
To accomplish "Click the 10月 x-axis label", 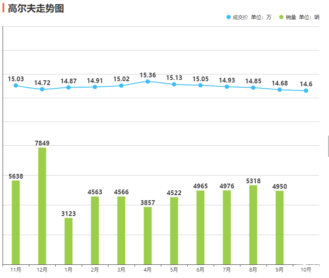I will point(306,269).
